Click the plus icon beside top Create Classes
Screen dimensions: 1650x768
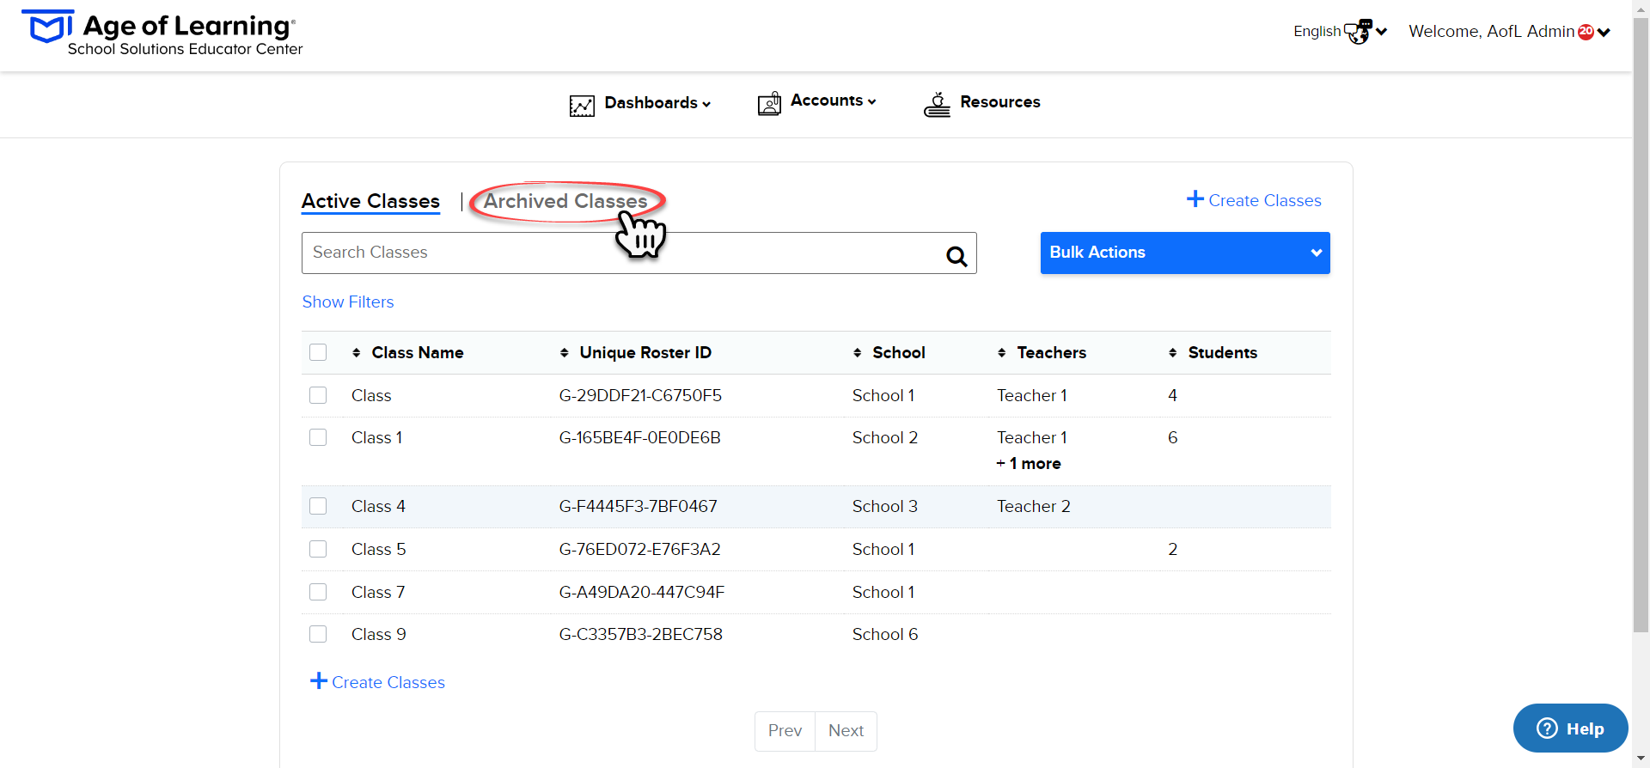1195,198
